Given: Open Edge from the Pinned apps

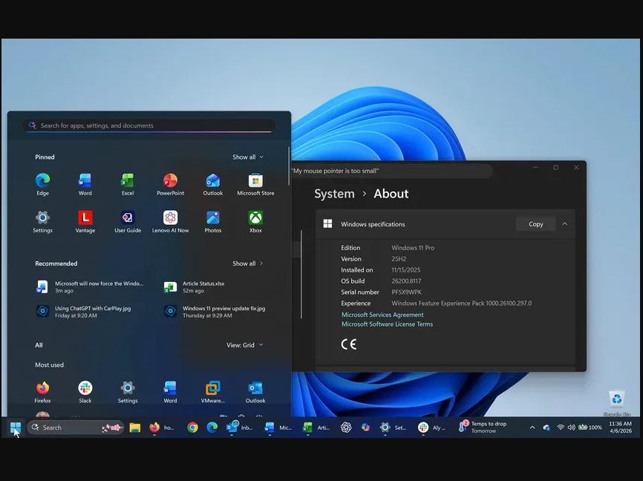Looking at the screenshot, I should tap(42, 185).
